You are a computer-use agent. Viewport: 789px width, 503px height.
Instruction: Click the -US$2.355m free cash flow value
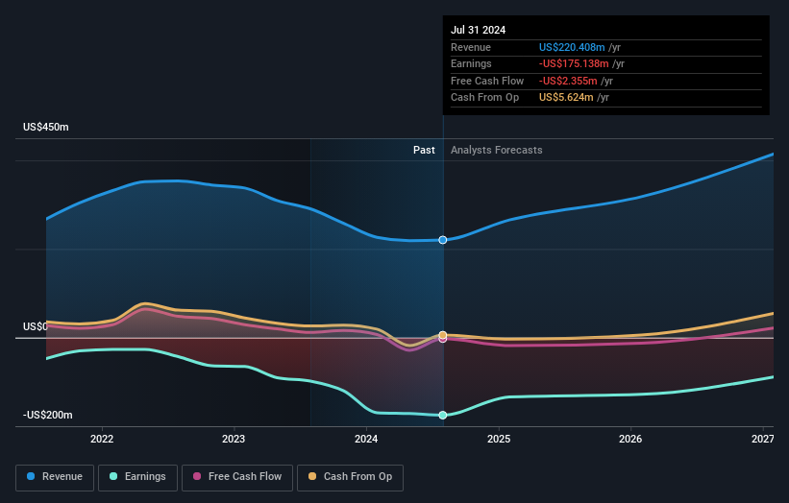pos(568,81)
